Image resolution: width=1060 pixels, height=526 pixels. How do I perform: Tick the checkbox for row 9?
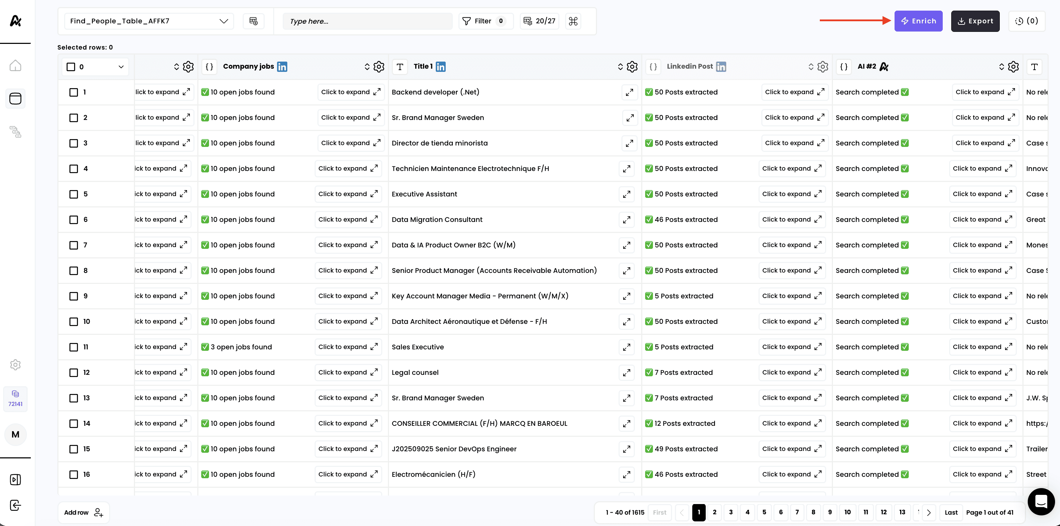click(x=74, y=296)
